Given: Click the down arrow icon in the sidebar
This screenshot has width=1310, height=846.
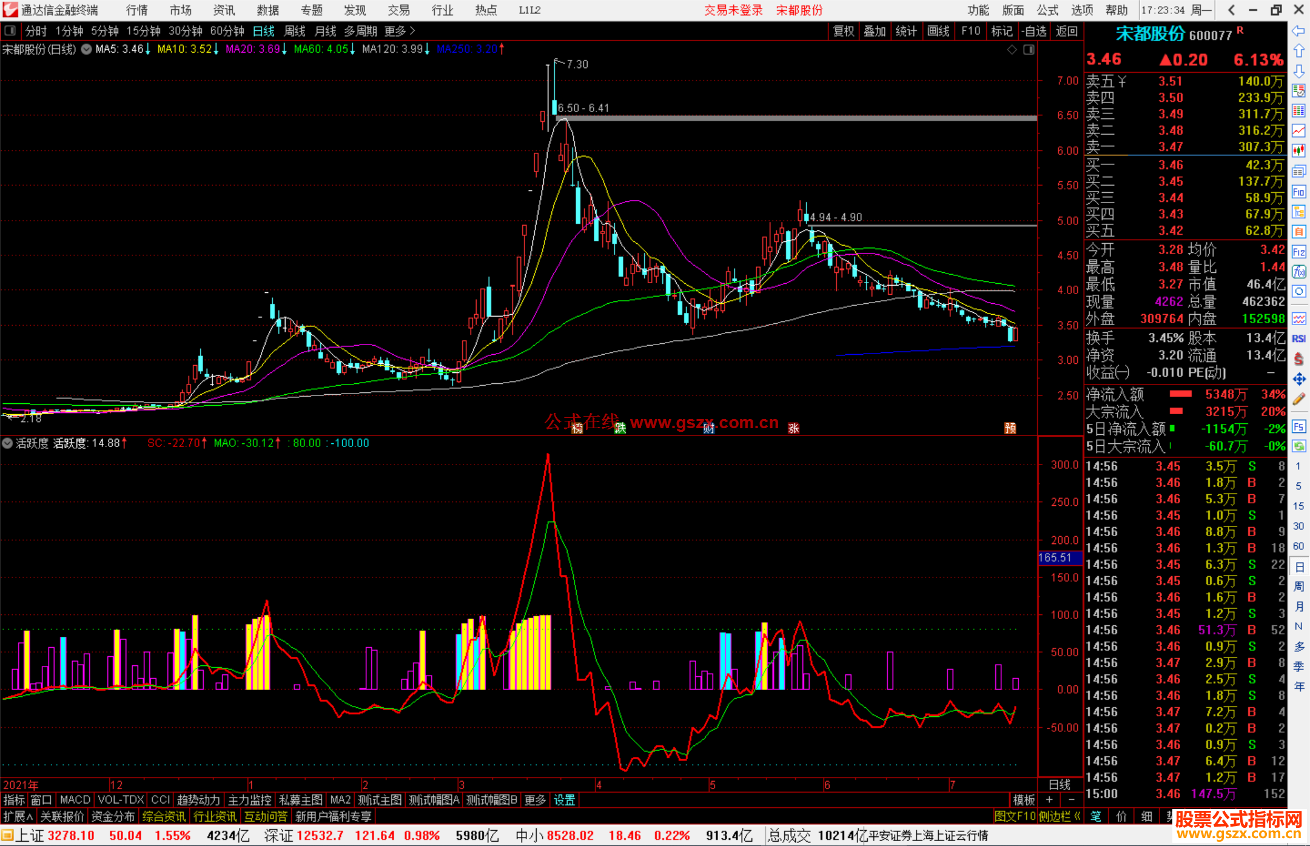Looking at the screenshot, I should click(1298, 71).
